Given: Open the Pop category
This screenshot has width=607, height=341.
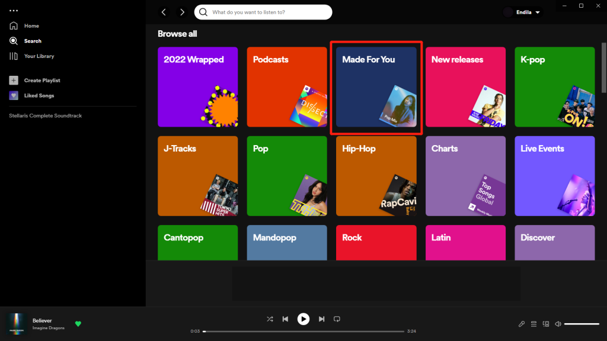Looking at the screenshot, I should click(287, 176).
